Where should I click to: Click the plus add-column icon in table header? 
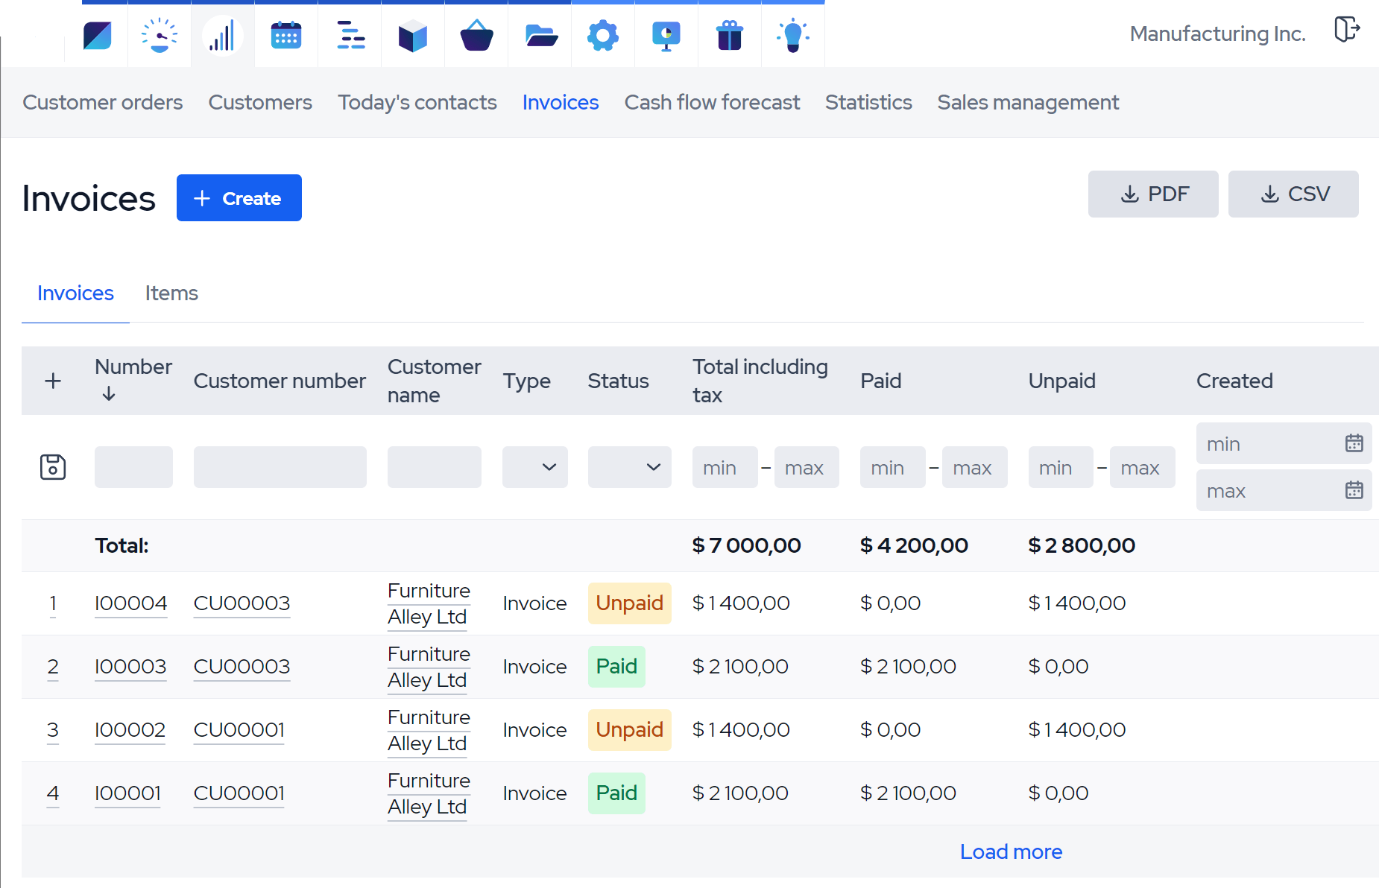53,381
